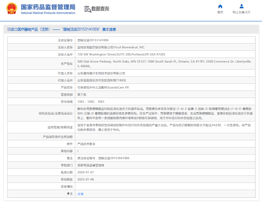
Task: Click the panel header title 进口医疗器械产品（注册）
Action: 30,29
